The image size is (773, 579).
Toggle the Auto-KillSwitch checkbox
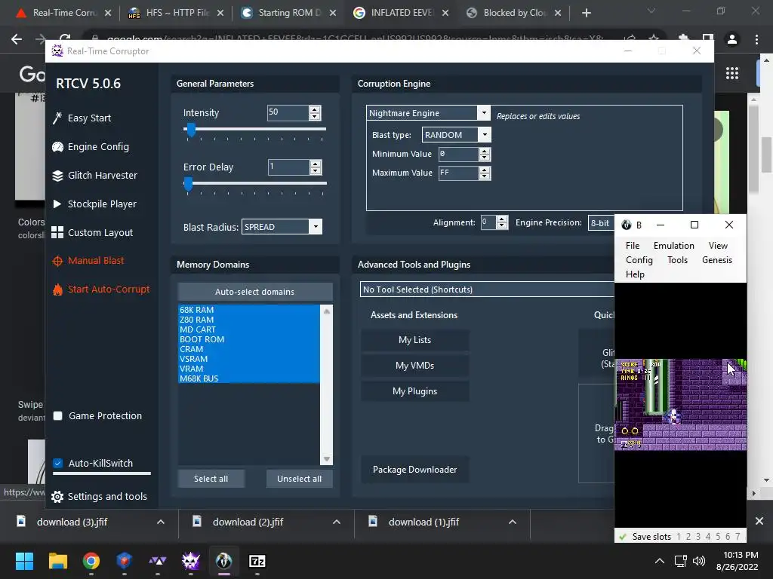(57, 464)
